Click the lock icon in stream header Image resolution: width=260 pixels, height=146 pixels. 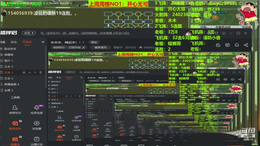[x=218, y=45]
